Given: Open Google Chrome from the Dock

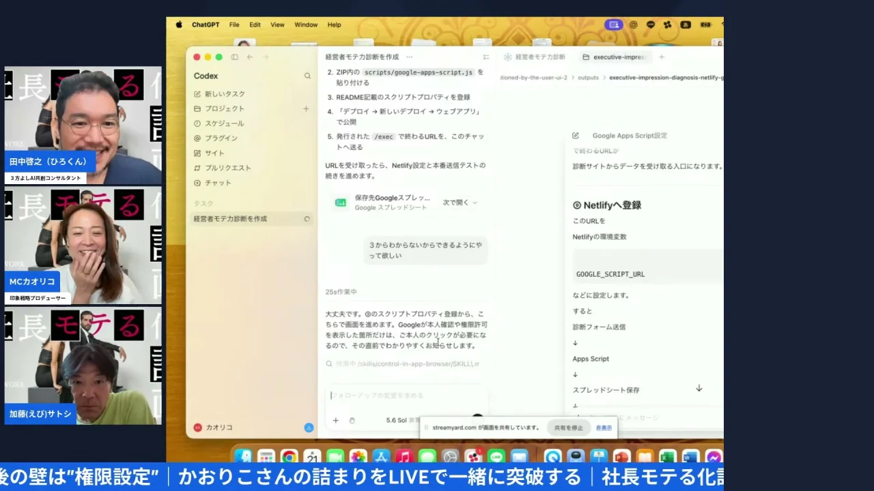Looking at the screenshot, I should coord(290,457).
